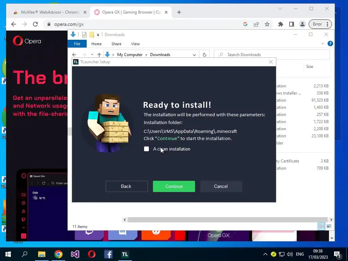Show hidden system tray icons
Screen dimensions: 348x261
pos(265,254)
